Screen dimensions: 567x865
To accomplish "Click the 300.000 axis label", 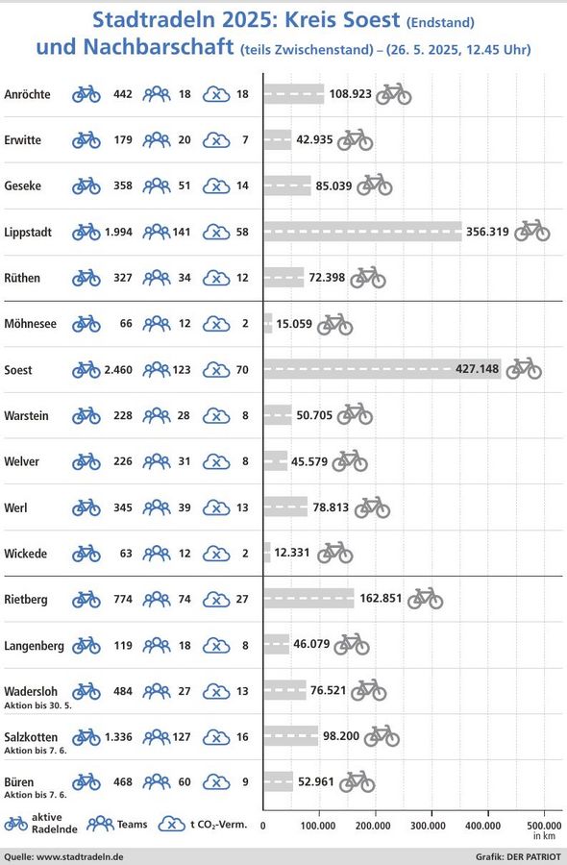I will [x=429, y=826].
